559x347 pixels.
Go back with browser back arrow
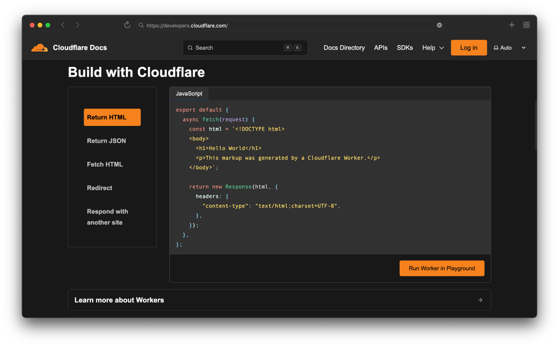click(63, 25)
